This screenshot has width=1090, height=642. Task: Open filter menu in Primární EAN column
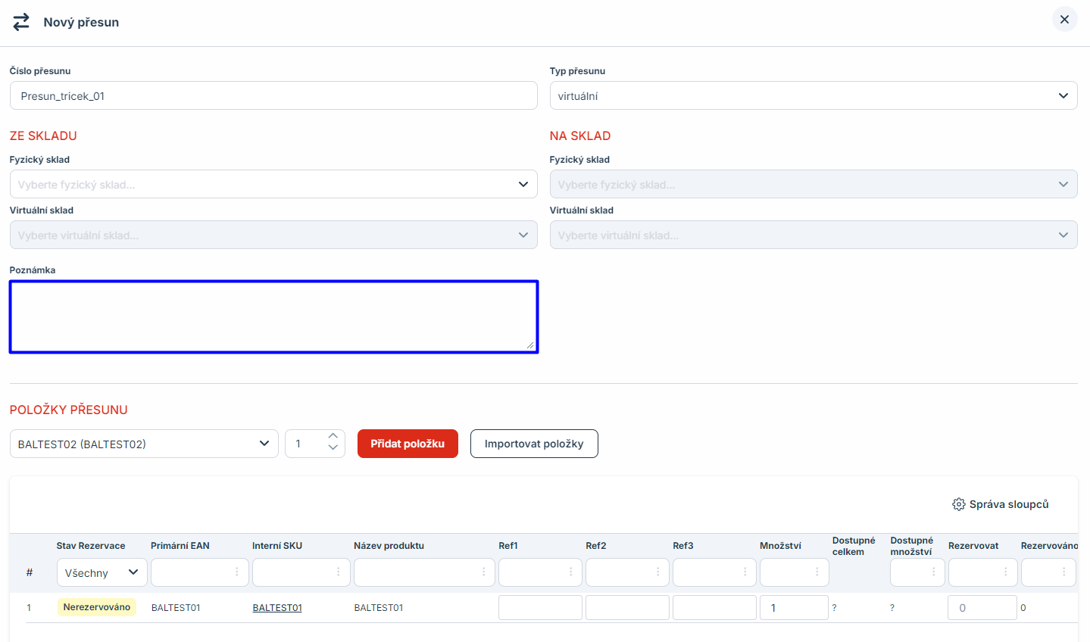(237, 572)
